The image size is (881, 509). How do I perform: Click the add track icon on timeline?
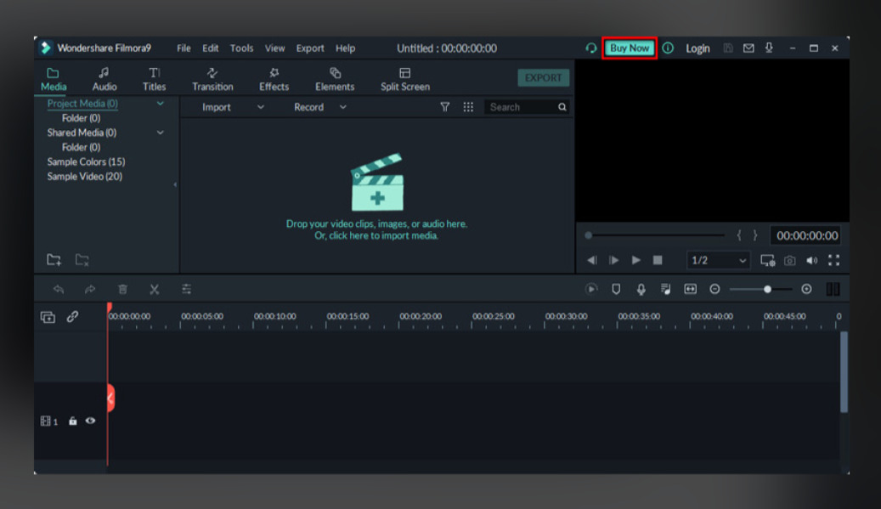coord(48,317)
